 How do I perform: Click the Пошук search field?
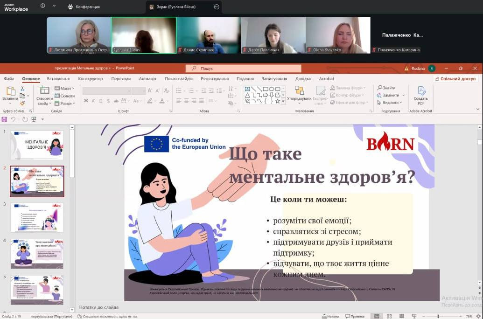(243, 69)
